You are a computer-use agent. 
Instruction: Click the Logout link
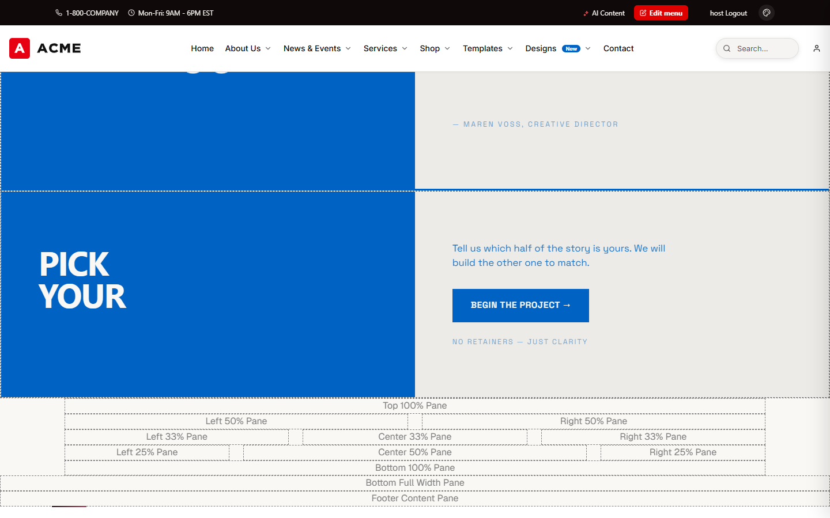736,13
